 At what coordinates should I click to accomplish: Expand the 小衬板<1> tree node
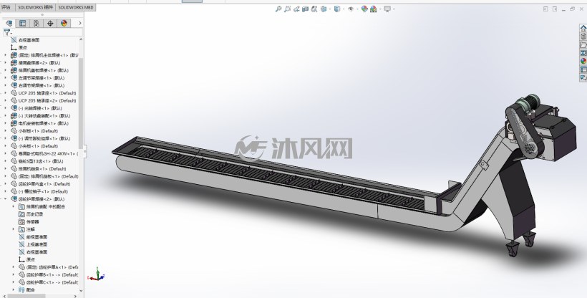(5, 131)
